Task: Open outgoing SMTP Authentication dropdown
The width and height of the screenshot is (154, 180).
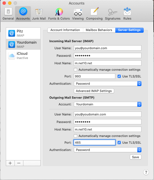Action: point(107,150)
